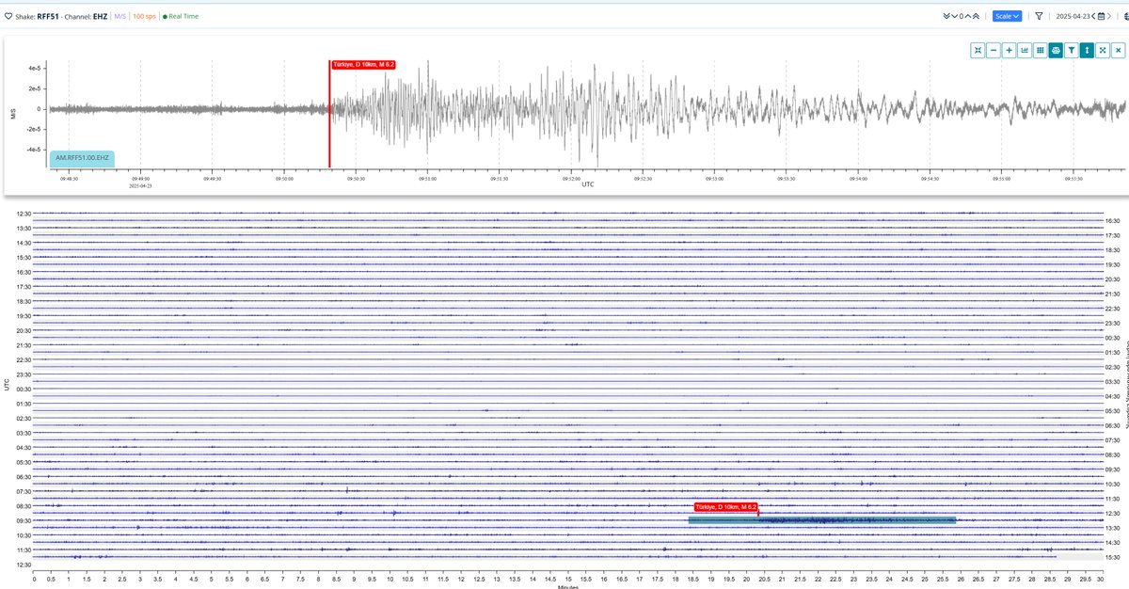Screen dimensions: 1129x589
Task: Click the 09:30 helicorder row label
Action: tap(24, 520)
